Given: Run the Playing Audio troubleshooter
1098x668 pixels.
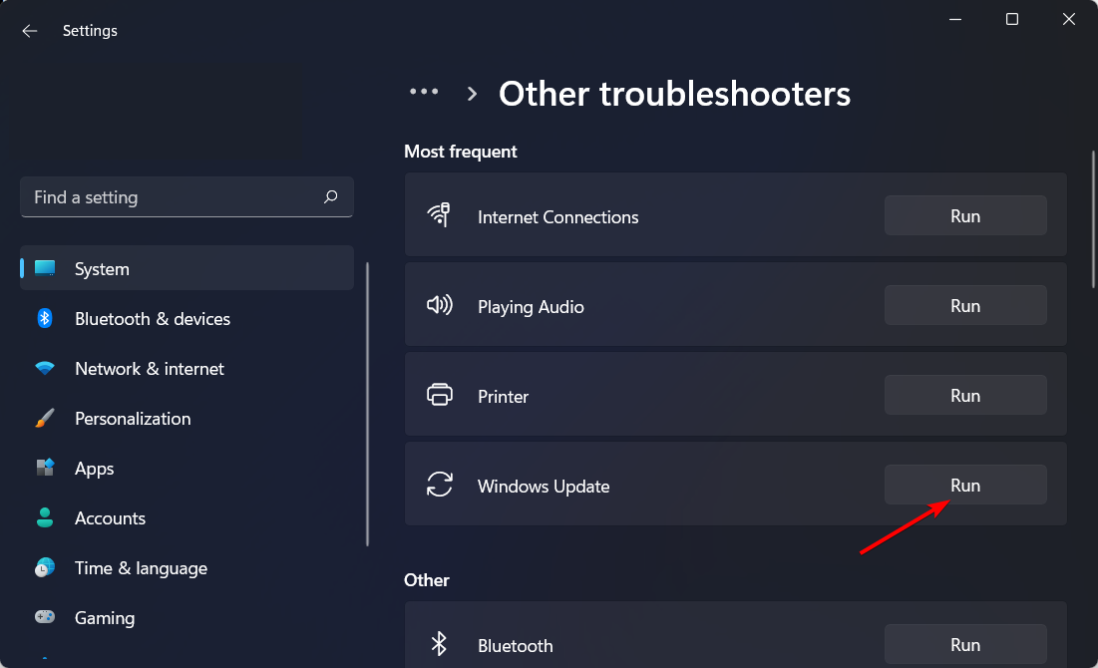Looking at the screenshot, I should (x=964, y=306).
